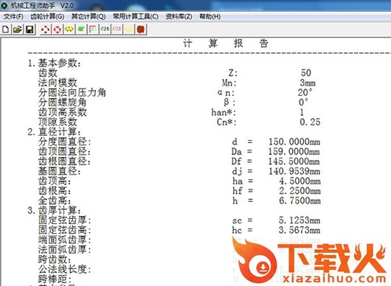
Task: Click the 公法线长度 label
Action: click(65, 269)
